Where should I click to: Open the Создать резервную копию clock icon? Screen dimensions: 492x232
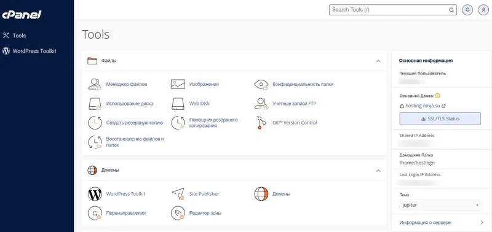95,123
